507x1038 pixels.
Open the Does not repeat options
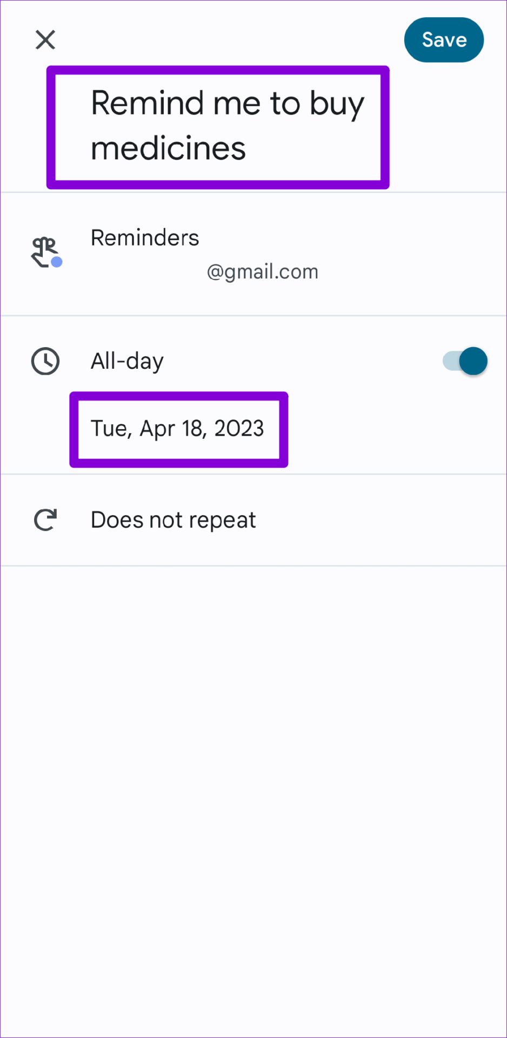pyautogui.click(x=253, y=520)
